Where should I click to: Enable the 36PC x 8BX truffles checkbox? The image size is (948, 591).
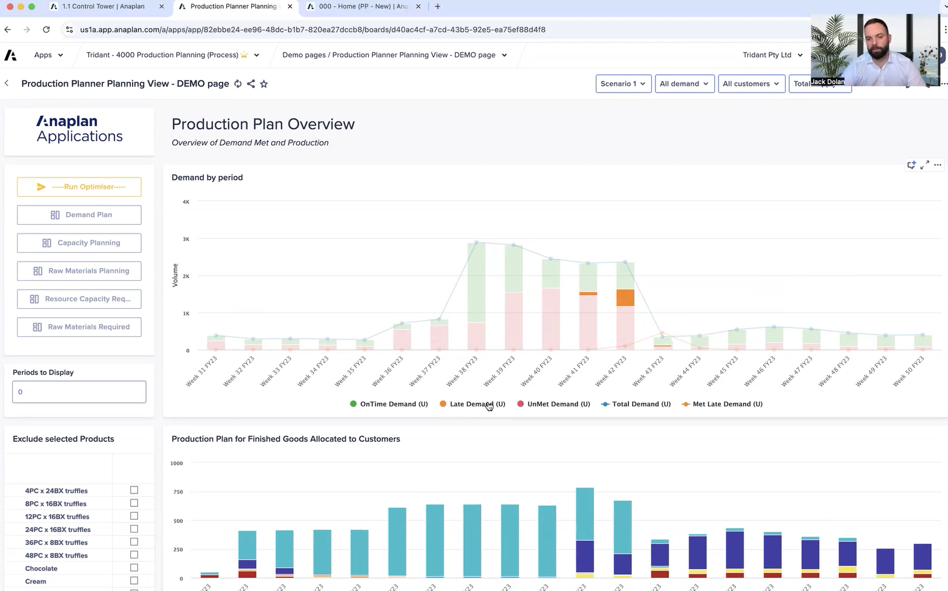pyautogui.click(x=134, y=542)
